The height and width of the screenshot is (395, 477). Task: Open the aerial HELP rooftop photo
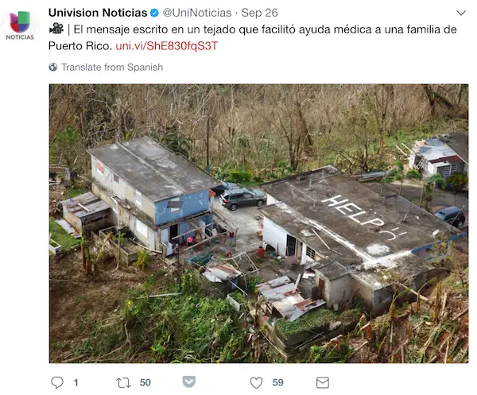click(x=258, y=223)
